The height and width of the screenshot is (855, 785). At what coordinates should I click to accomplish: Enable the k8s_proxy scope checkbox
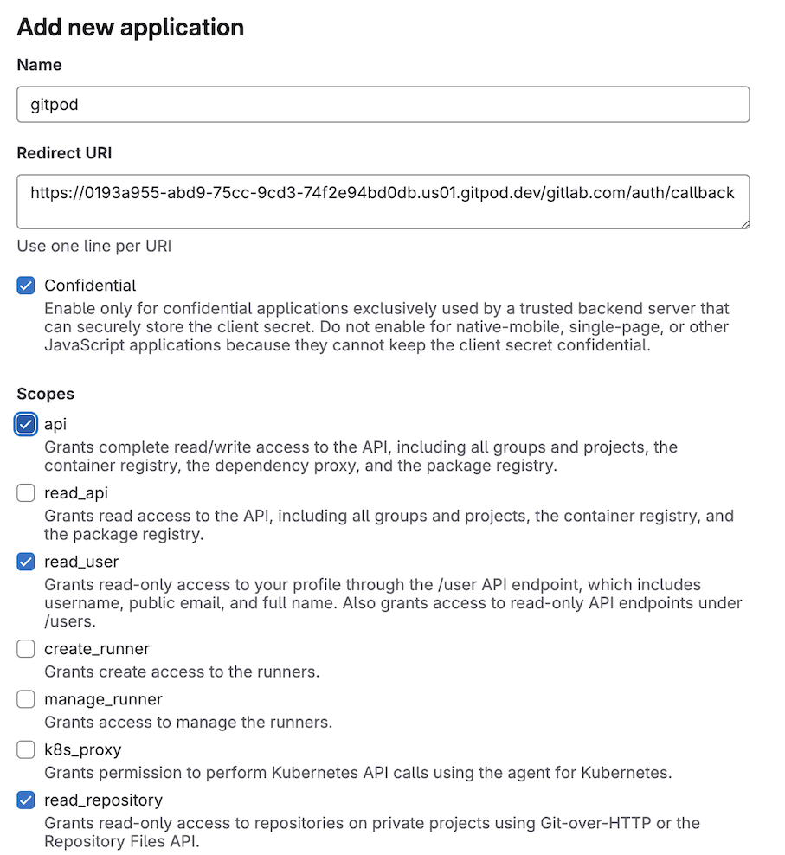[x=26, y=749]
